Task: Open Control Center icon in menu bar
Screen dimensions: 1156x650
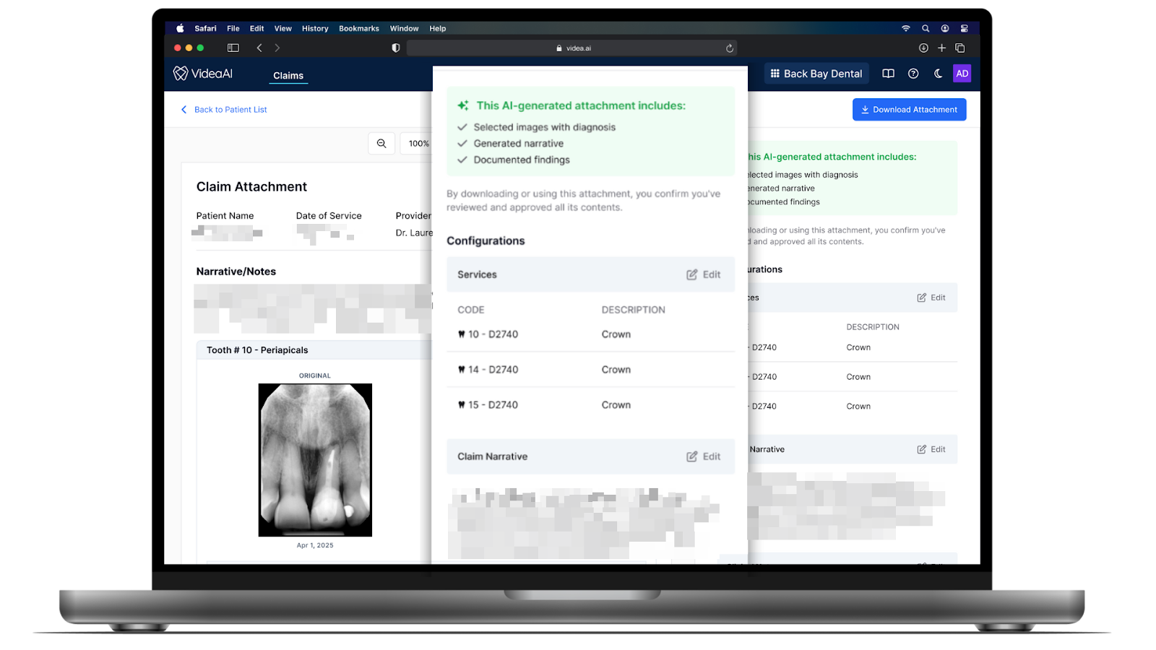Action: click(964, 28)
